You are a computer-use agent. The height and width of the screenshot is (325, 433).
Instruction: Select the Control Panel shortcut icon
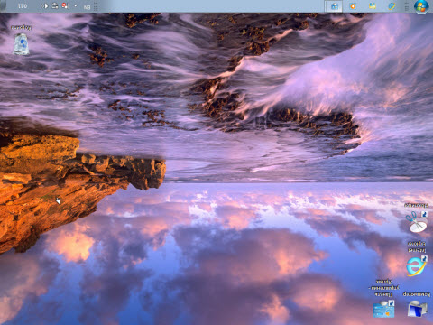point(383,309)
